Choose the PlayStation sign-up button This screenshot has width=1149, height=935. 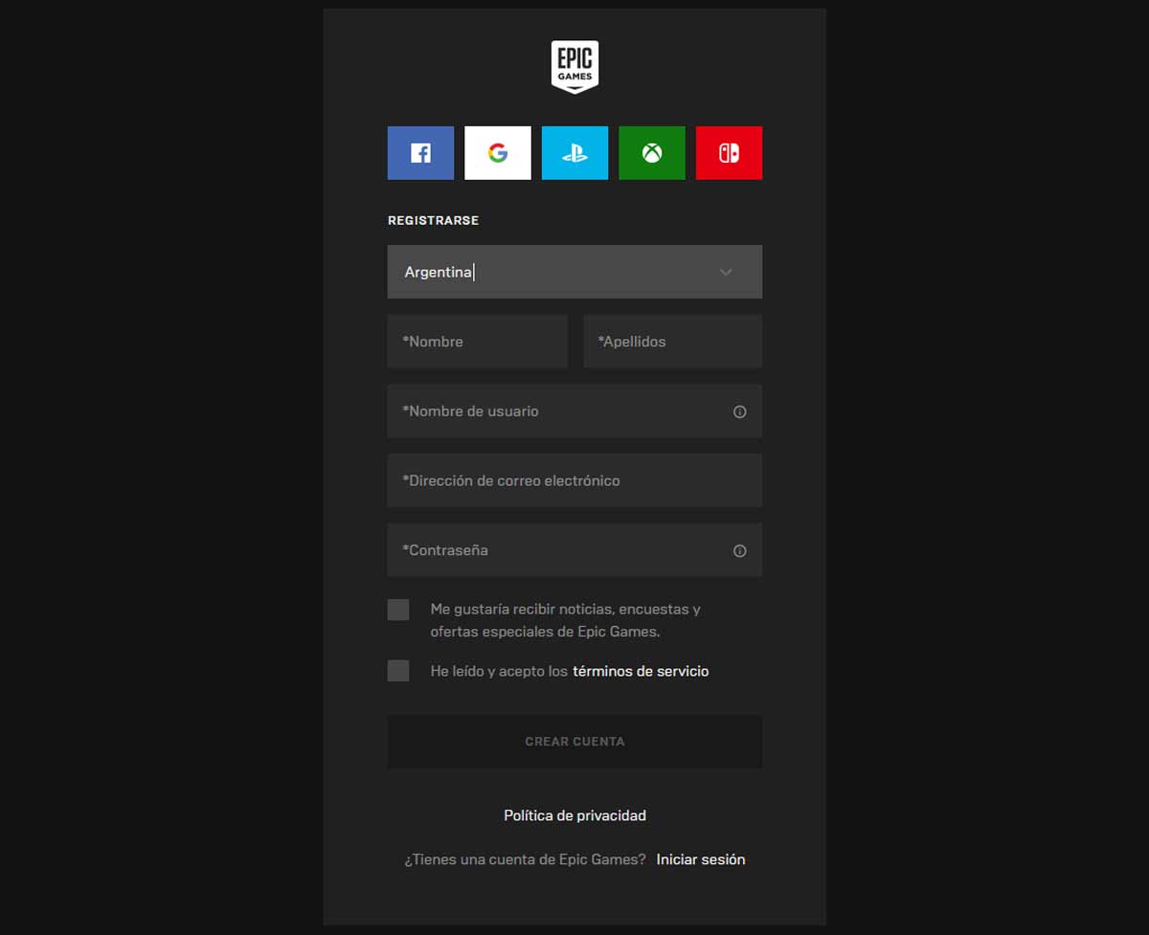coord(574,153)
